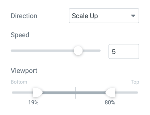Click Viewport track right of 80% handle

[126, 92]
